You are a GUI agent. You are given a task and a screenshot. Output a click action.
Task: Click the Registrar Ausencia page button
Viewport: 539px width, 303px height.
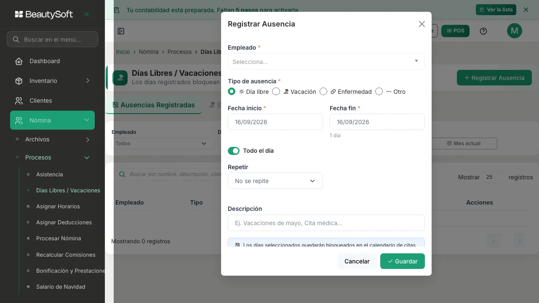(x=494, y=78)
